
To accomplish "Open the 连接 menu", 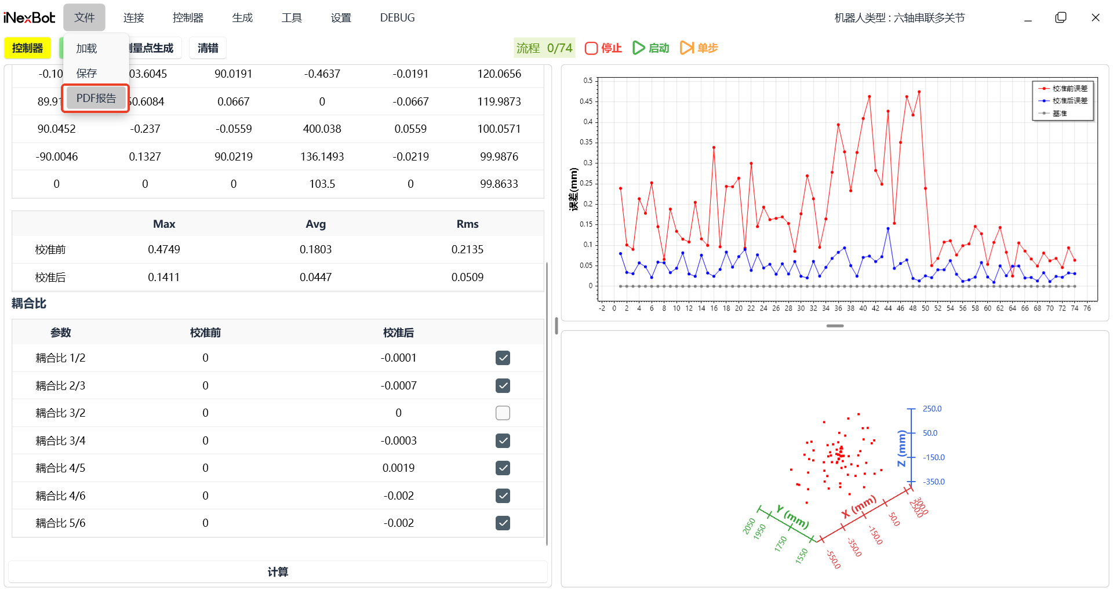I will (133, 18).
